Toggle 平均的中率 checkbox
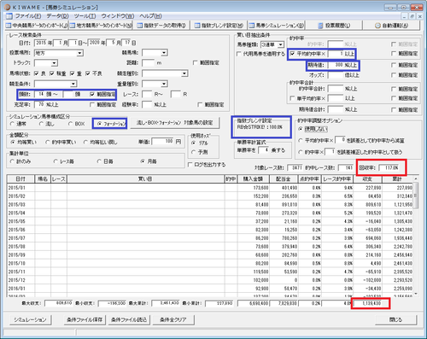Image resolution: width=427 pixels, height=339 pixels. click(292, 54)
